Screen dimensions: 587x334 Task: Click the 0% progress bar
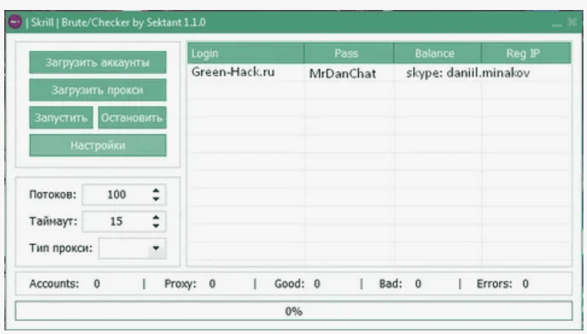(293, 311)
